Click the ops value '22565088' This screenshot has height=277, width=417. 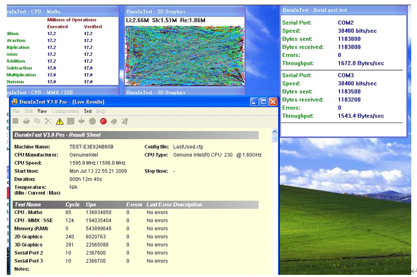point(97,245)
